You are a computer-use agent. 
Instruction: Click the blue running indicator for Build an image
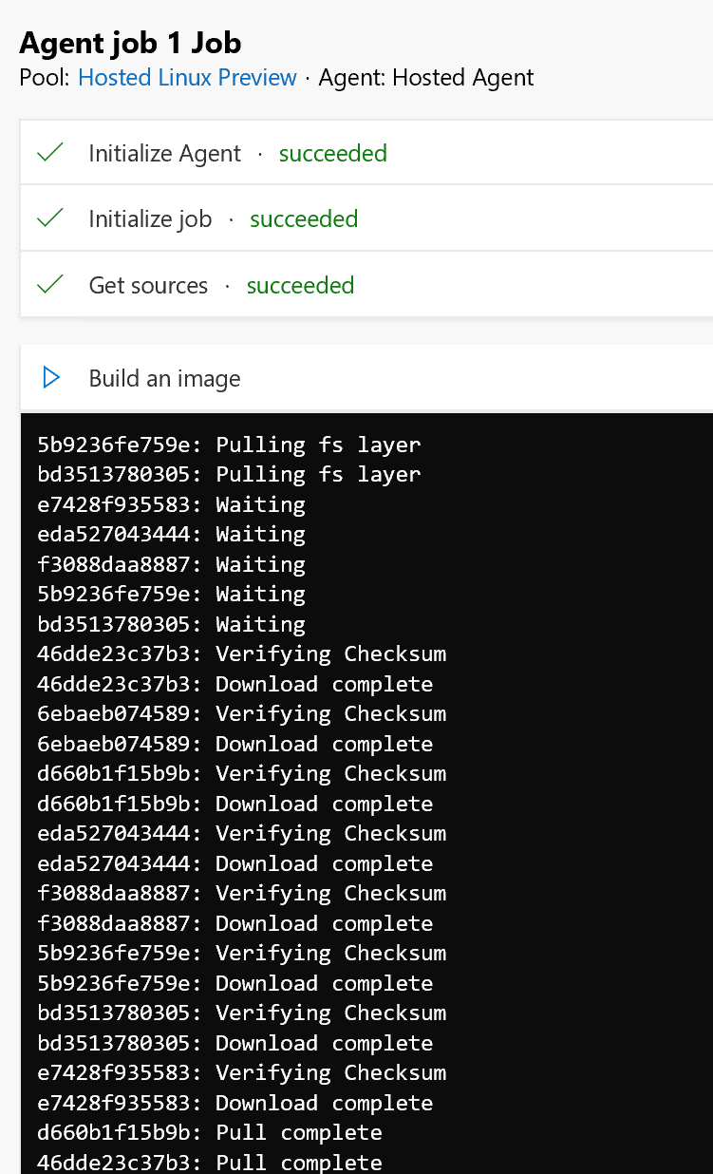pyautogui.click(x=51, y=377)
